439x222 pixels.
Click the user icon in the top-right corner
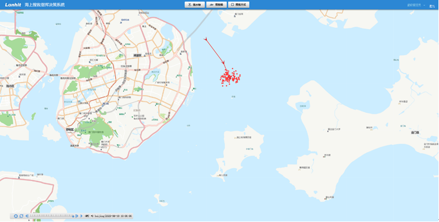pyautogui.click(x=432, y=6)
